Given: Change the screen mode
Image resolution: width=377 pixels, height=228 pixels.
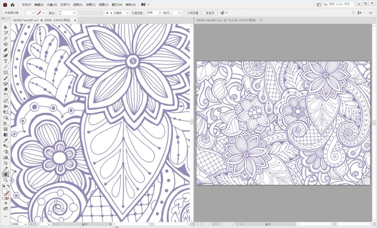Looking at the screenshot, I should (x=5, y=209).
